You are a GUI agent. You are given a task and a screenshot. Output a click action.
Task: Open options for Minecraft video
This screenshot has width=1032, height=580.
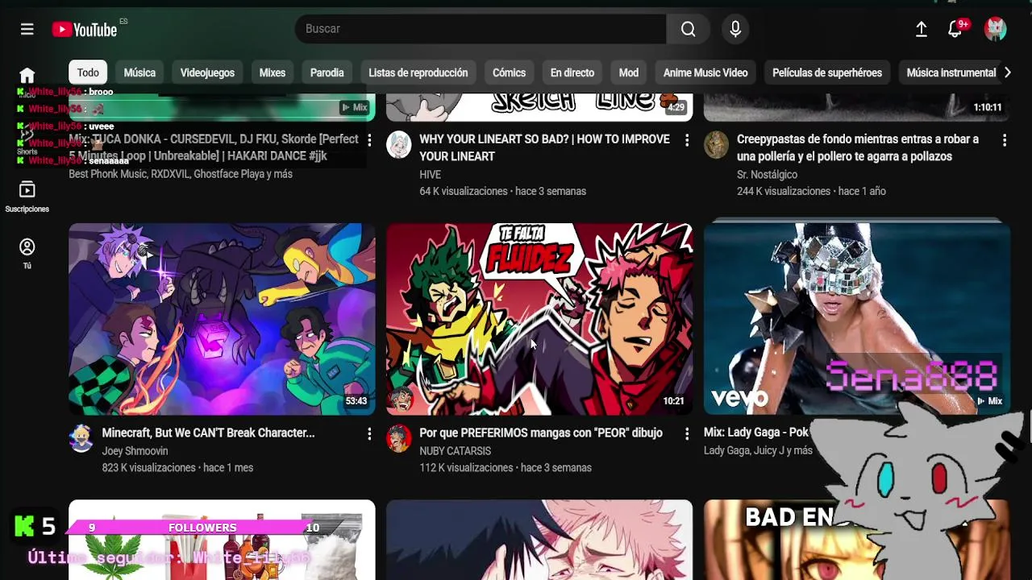(x=369, y=434)
